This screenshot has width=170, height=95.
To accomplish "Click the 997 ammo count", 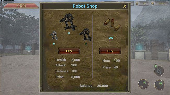I will tap(111, 38).
